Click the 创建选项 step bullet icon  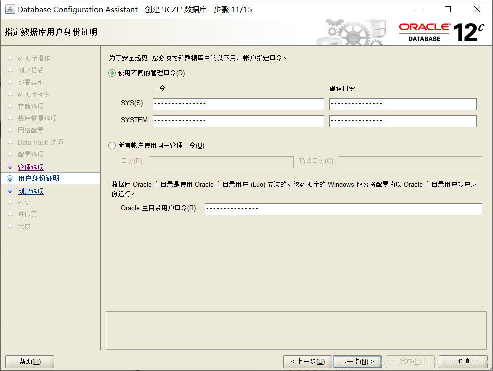tap(10, 191)
